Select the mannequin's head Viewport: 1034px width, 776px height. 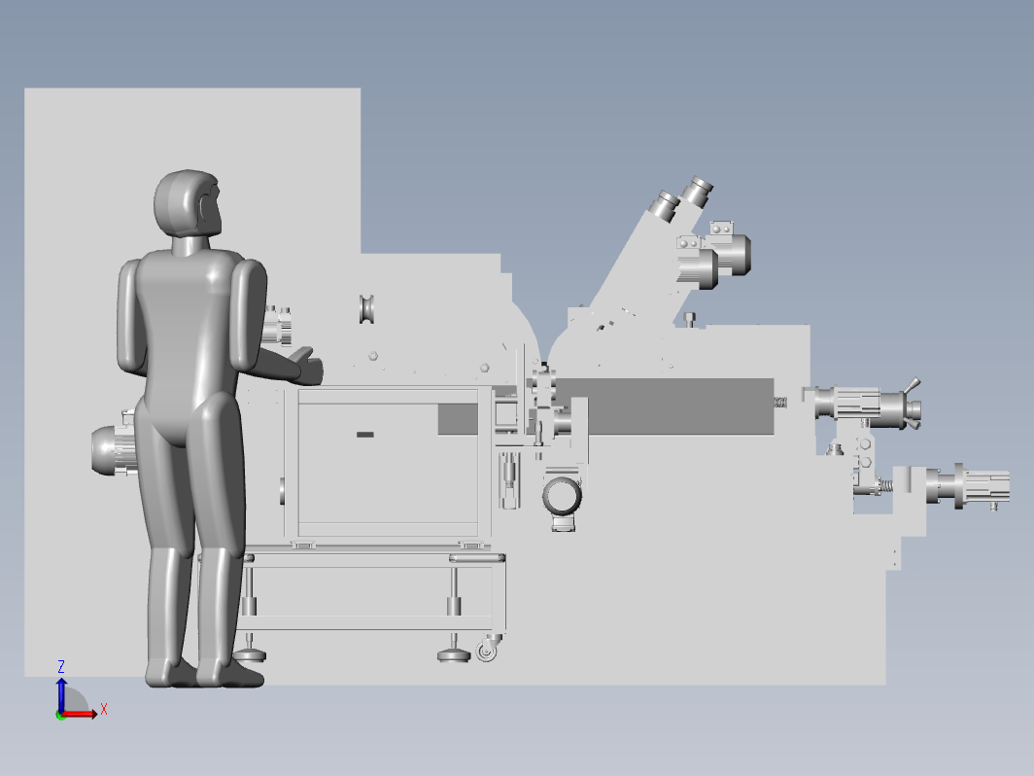(x=188, y=203)
